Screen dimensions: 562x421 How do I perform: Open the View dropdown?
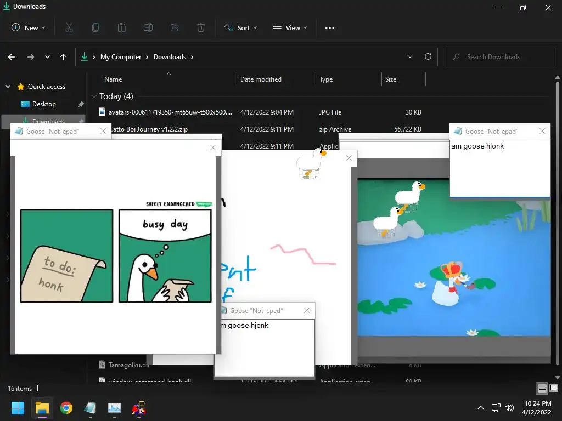[x=290, y=27]
